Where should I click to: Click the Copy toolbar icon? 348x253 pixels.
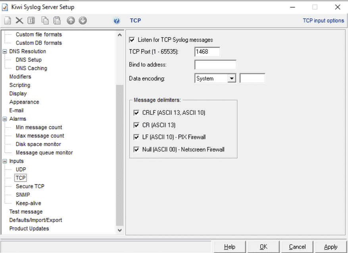(x=46, y=21)
